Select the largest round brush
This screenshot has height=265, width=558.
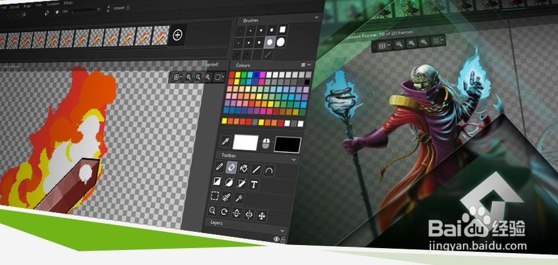[281, 42]
